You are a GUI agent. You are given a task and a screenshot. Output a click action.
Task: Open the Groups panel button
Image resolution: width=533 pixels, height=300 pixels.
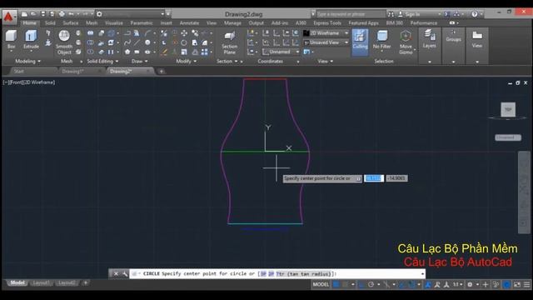coord(453,36)
